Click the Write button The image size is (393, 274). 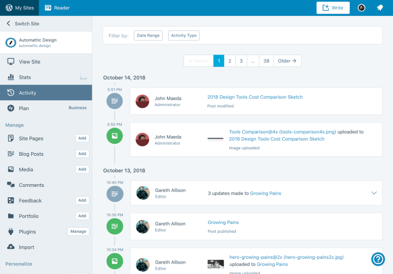[x=333, y=8]
